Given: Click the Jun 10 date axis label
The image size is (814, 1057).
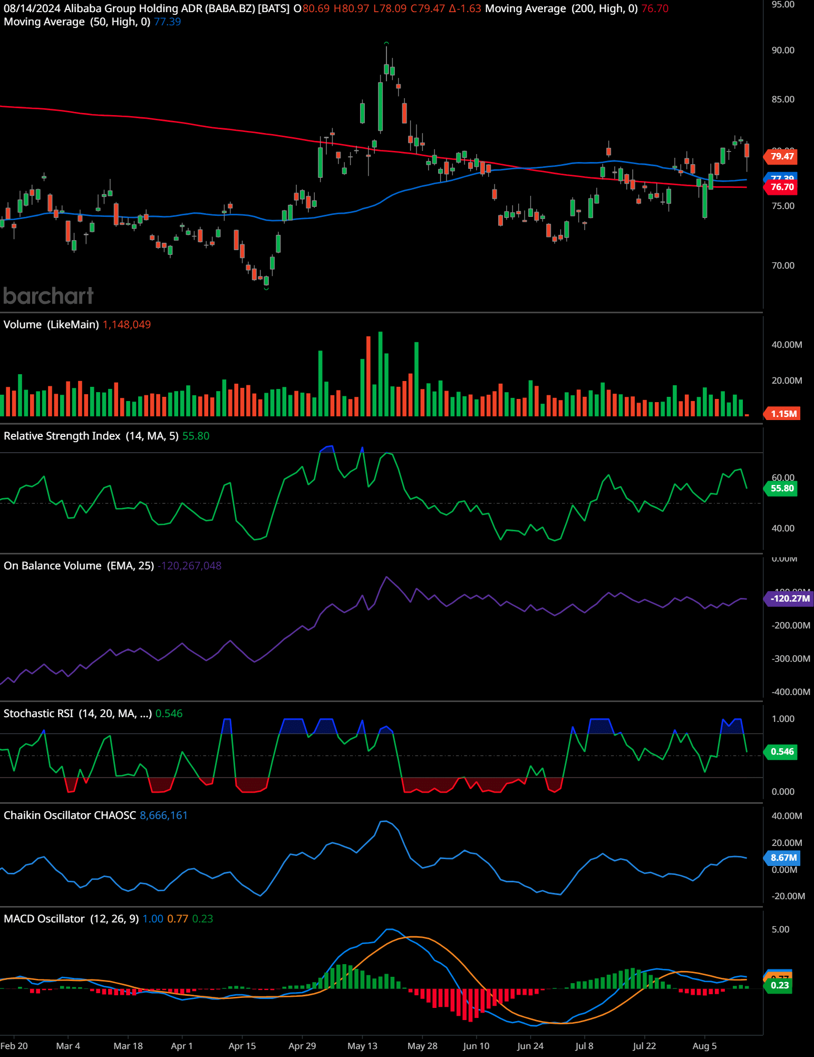Looking at the screenshot, I should click(476, 1046).
